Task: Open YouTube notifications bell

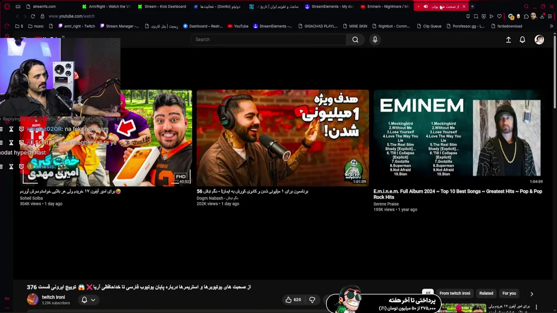Action: (x=522, y=40)
